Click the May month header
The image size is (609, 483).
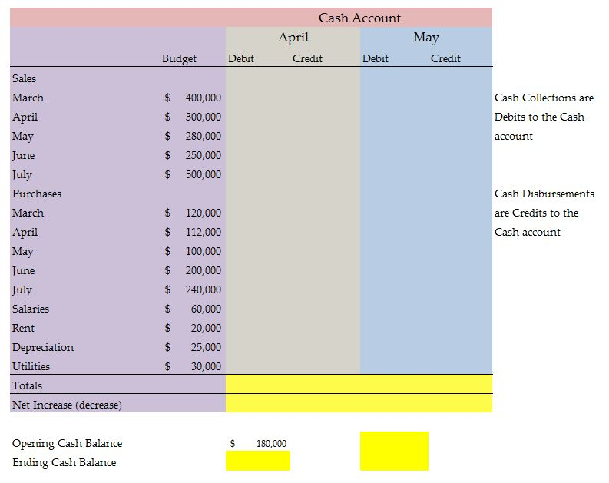click(426, 38)
